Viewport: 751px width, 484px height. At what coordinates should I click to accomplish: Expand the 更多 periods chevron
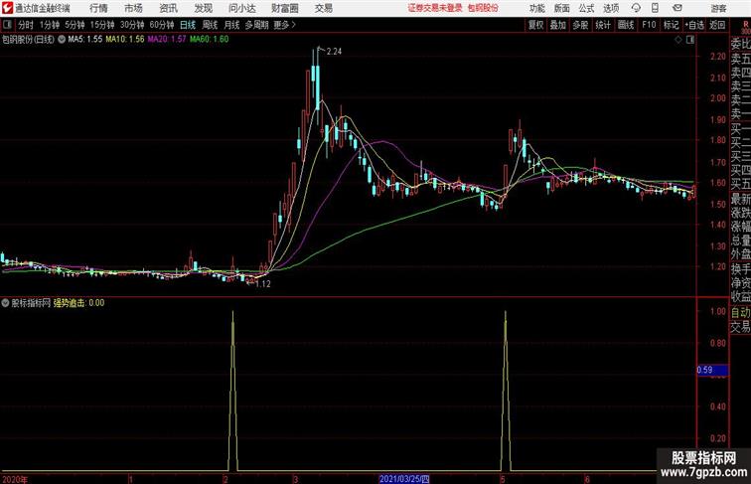point(293,25)
